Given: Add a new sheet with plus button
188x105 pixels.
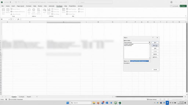Looking at the screenshot, I should [37, 97].
